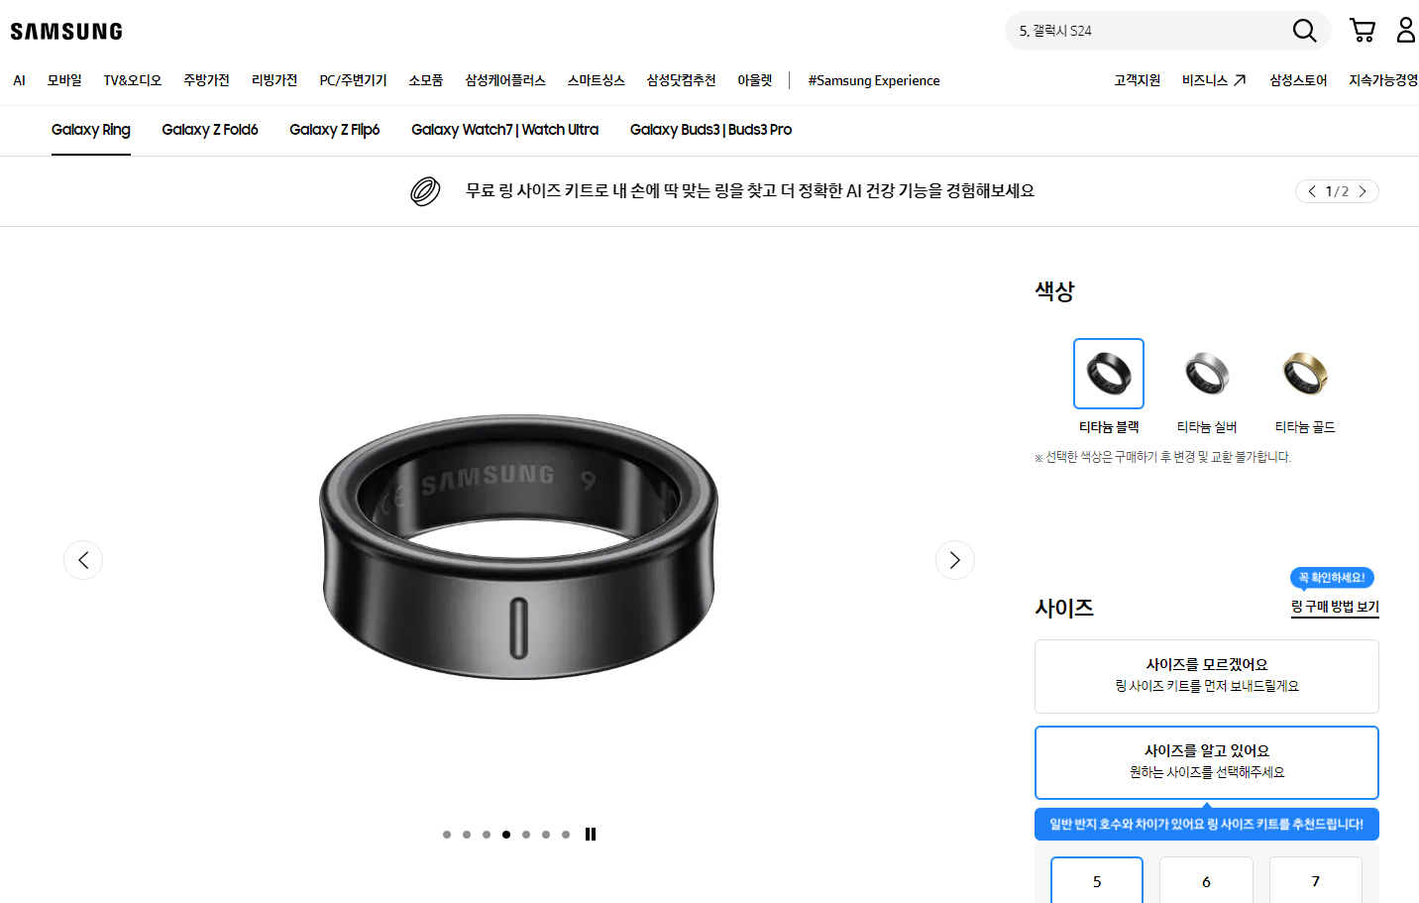Open the 주방가전 menu
Screen dimensions: 1419x903
click(x=206, y=80)
